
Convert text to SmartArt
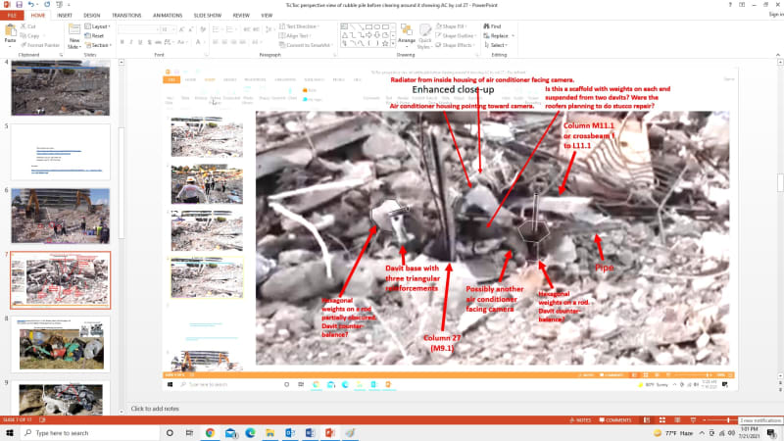point(305,45)
